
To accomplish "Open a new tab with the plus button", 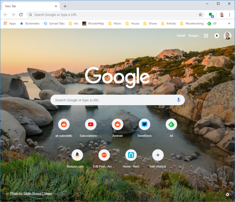I will (65, 6).
